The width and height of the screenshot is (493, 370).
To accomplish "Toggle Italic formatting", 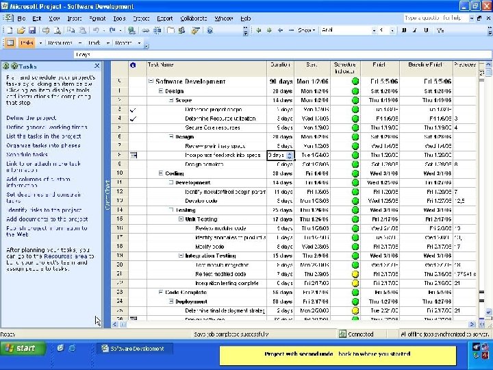I will [415, 31].
